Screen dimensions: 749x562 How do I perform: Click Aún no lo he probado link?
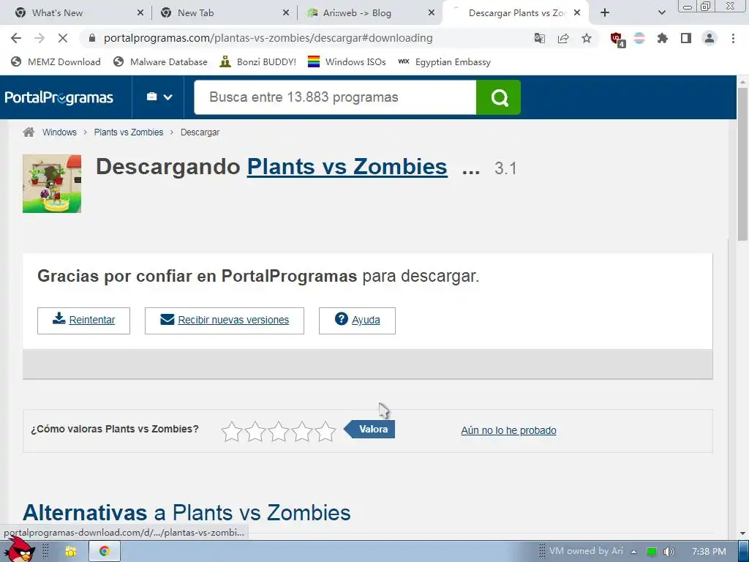pos(509,430)
